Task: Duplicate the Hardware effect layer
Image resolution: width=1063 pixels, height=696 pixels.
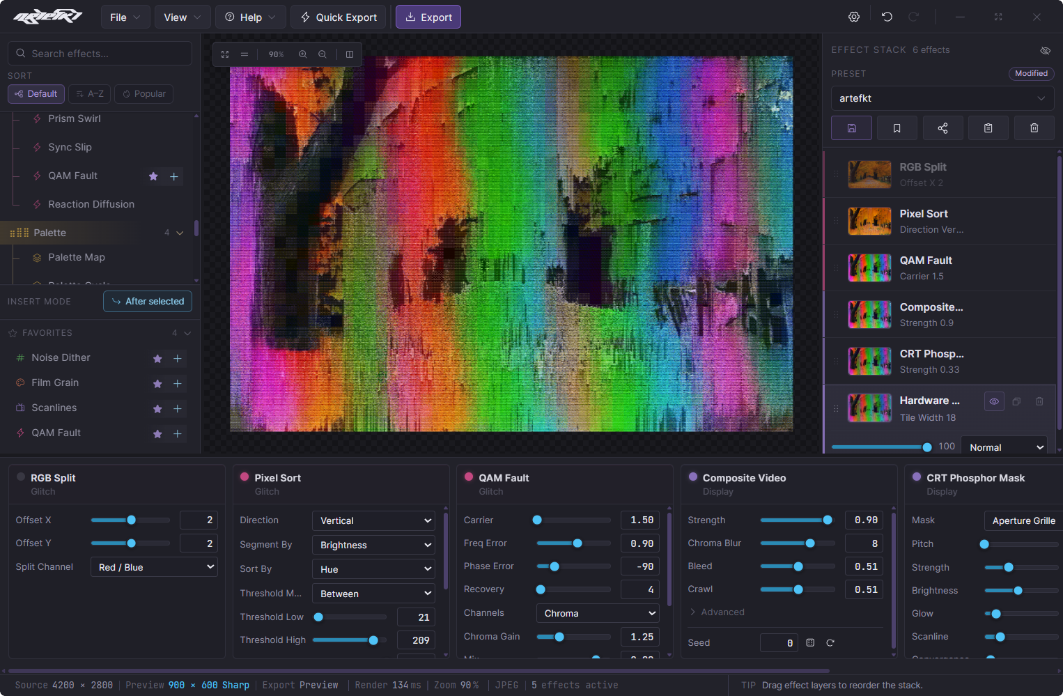Action: 1017,401
